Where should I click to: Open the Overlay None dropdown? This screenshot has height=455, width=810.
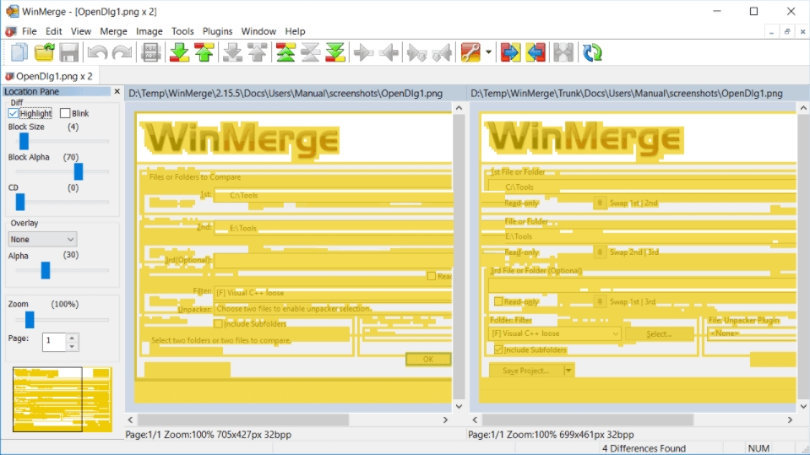42,239
